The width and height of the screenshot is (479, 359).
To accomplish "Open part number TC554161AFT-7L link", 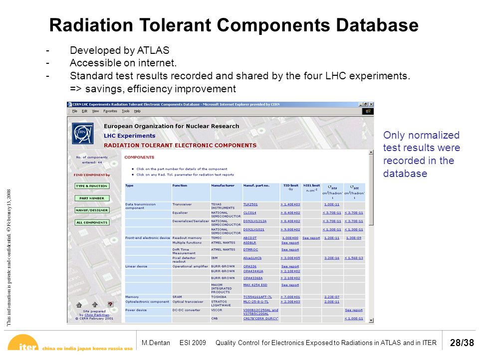I will tap(257, 297).
